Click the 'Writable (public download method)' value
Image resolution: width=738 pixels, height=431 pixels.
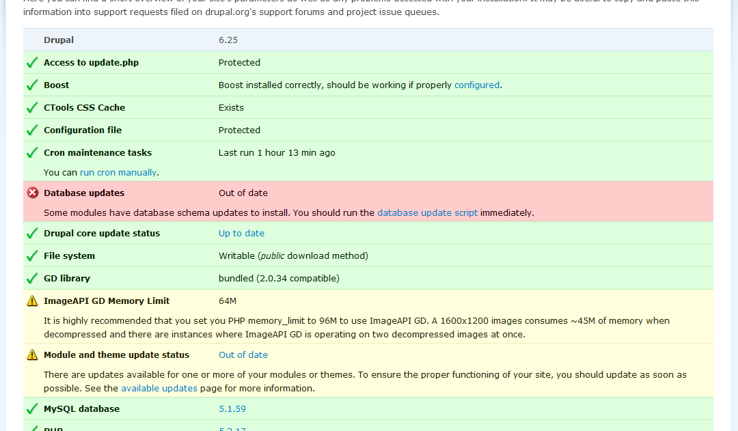293,256
